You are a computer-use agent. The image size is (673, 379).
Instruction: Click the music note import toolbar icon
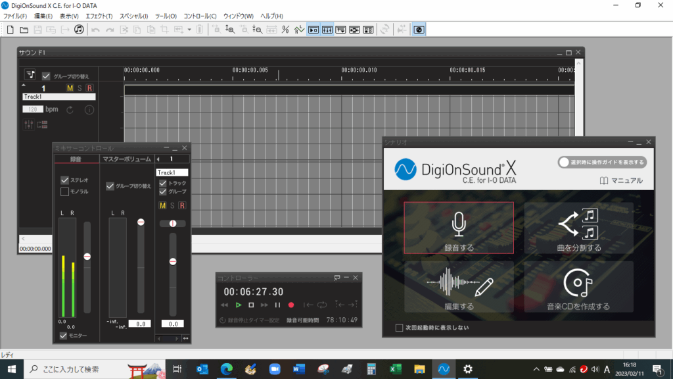(x=79, y=30)
